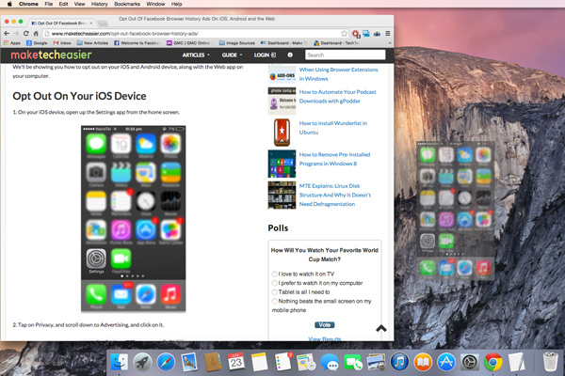This screenshot has width=565, height=376.
Task: Click the Chrome address bar URL
Action: pos(124,34)
